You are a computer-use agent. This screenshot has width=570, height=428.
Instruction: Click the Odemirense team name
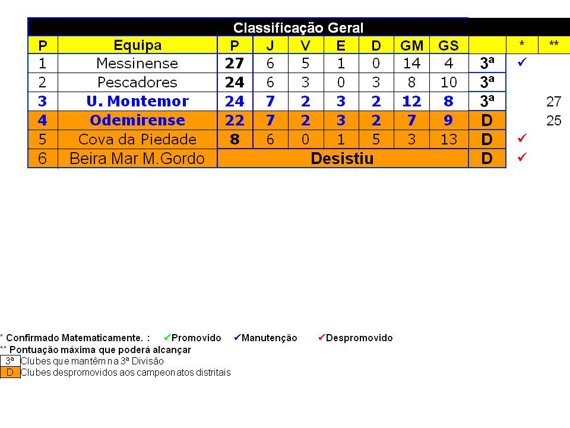(x=137, y=120)
